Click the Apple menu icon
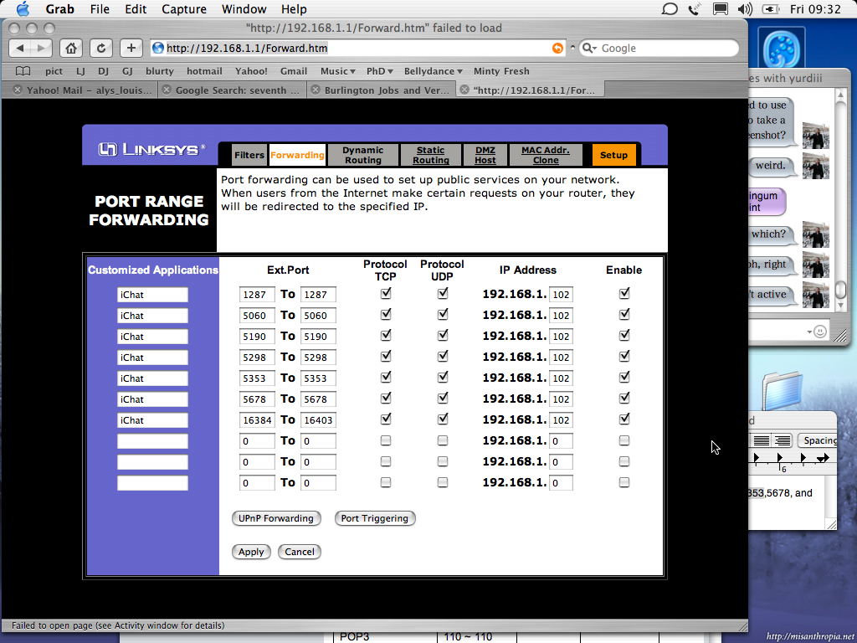 pos(23,9)
